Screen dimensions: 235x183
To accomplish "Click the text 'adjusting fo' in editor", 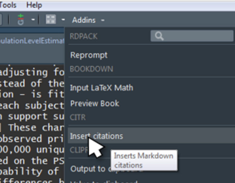I will pos(32,73).
